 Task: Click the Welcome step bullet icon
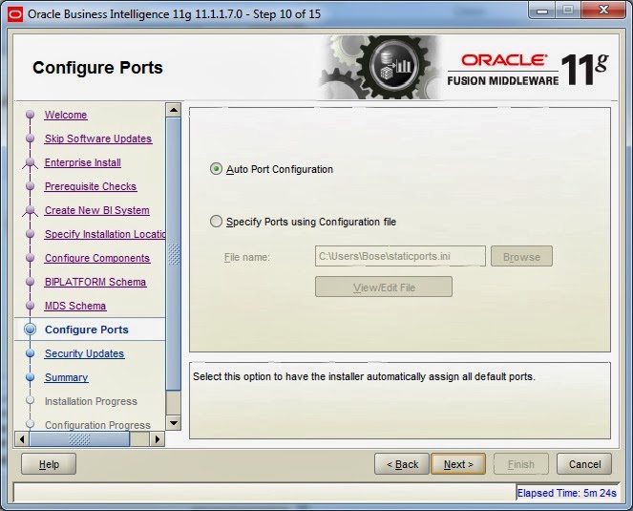[x=30, y=115]
